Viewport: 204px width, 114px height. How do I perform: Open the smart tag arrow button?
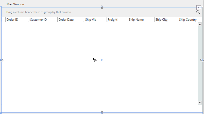[x=199, y=8]
